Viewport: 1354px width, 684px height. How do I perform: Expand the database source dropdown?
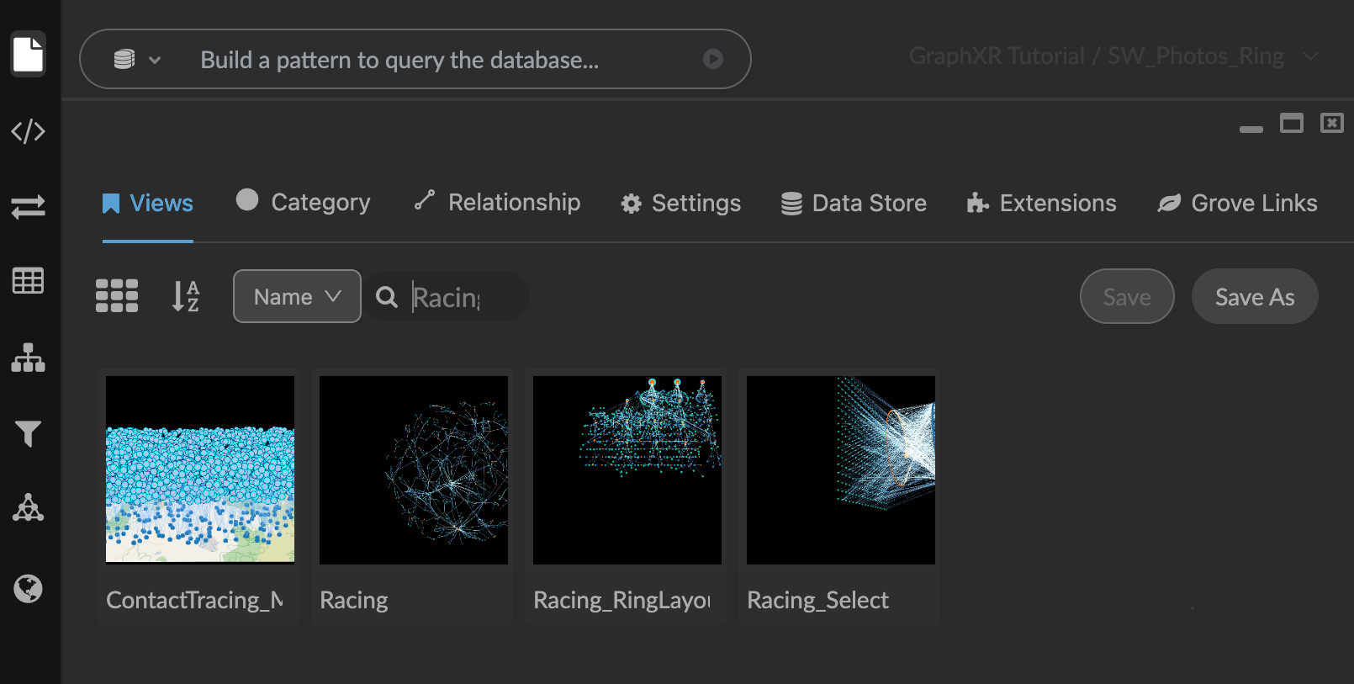click(137, 60)
